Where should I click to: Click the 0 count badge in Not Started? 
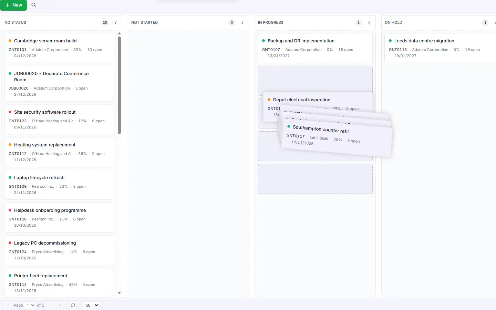232,23
